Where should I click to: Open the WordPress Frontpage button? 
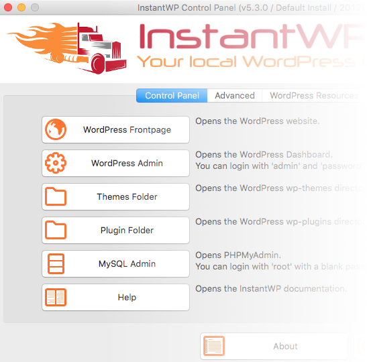click(115, 129)
